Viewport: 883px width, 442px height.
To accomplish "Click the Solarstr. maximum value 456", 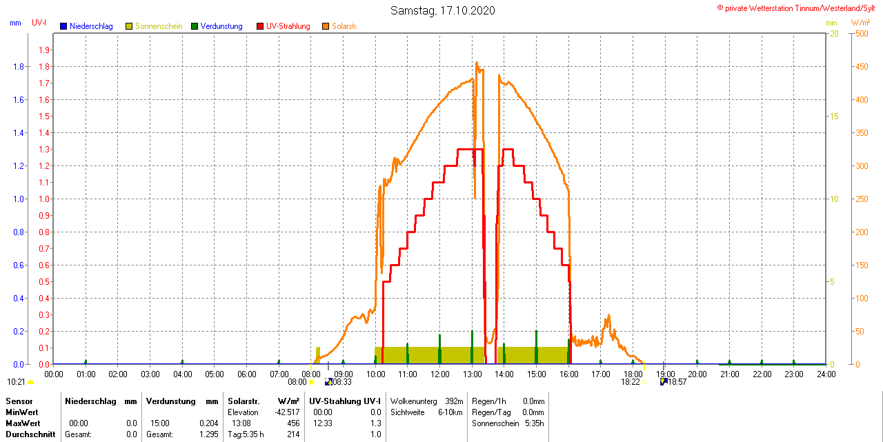I will (x=293, y=423).
